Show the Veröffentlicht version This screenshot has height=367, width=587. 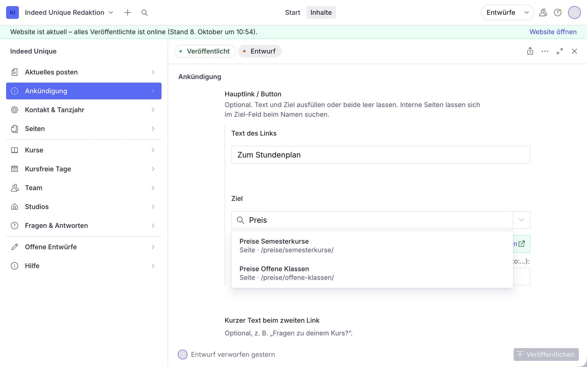205,51
